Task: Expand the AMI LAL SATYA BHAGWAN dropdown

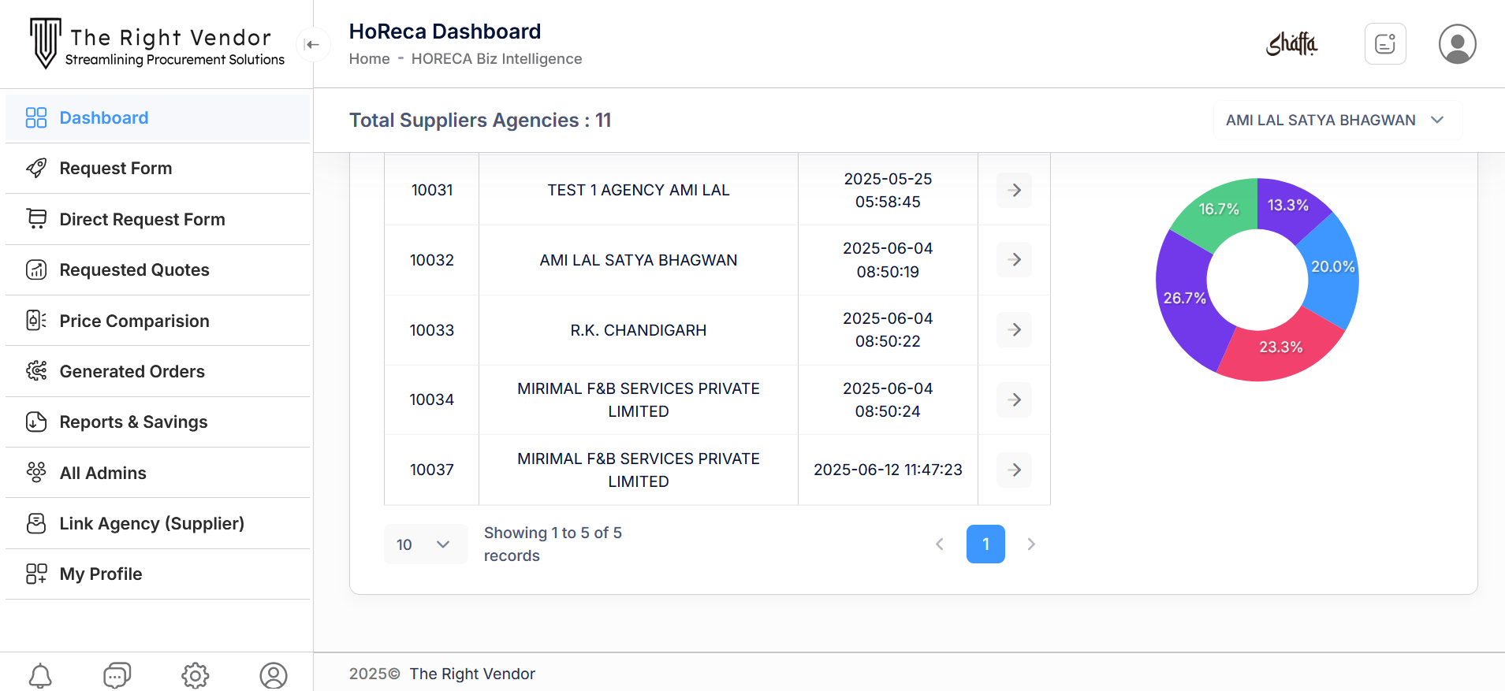Action: tap(1338, 120)
